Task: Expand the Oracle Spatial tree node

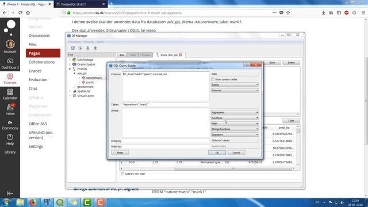Action: [70, 64]
